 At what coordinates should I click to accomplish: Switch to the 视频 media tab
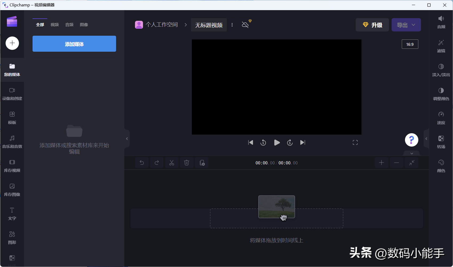point(55,25)
